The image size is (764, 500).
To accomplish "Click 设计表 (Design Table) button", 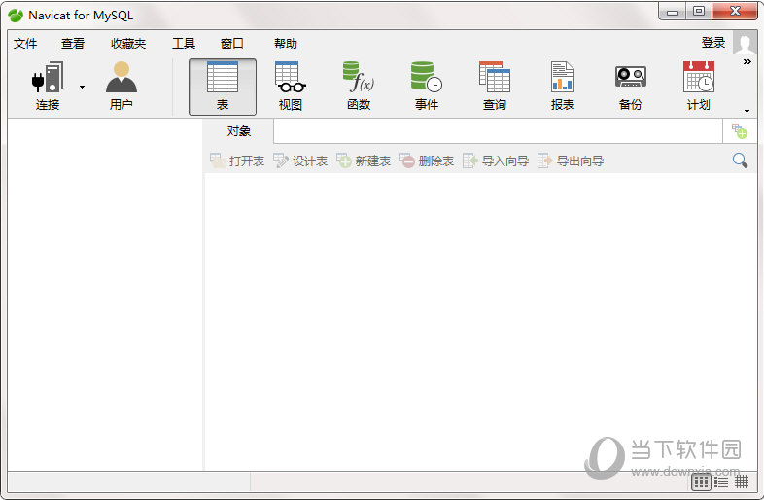I will [300, 161].
